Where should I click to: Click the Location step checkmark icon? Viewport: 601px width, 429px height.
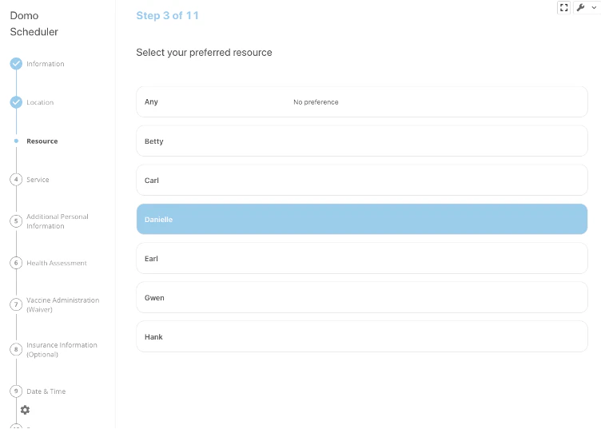[16, 102]
